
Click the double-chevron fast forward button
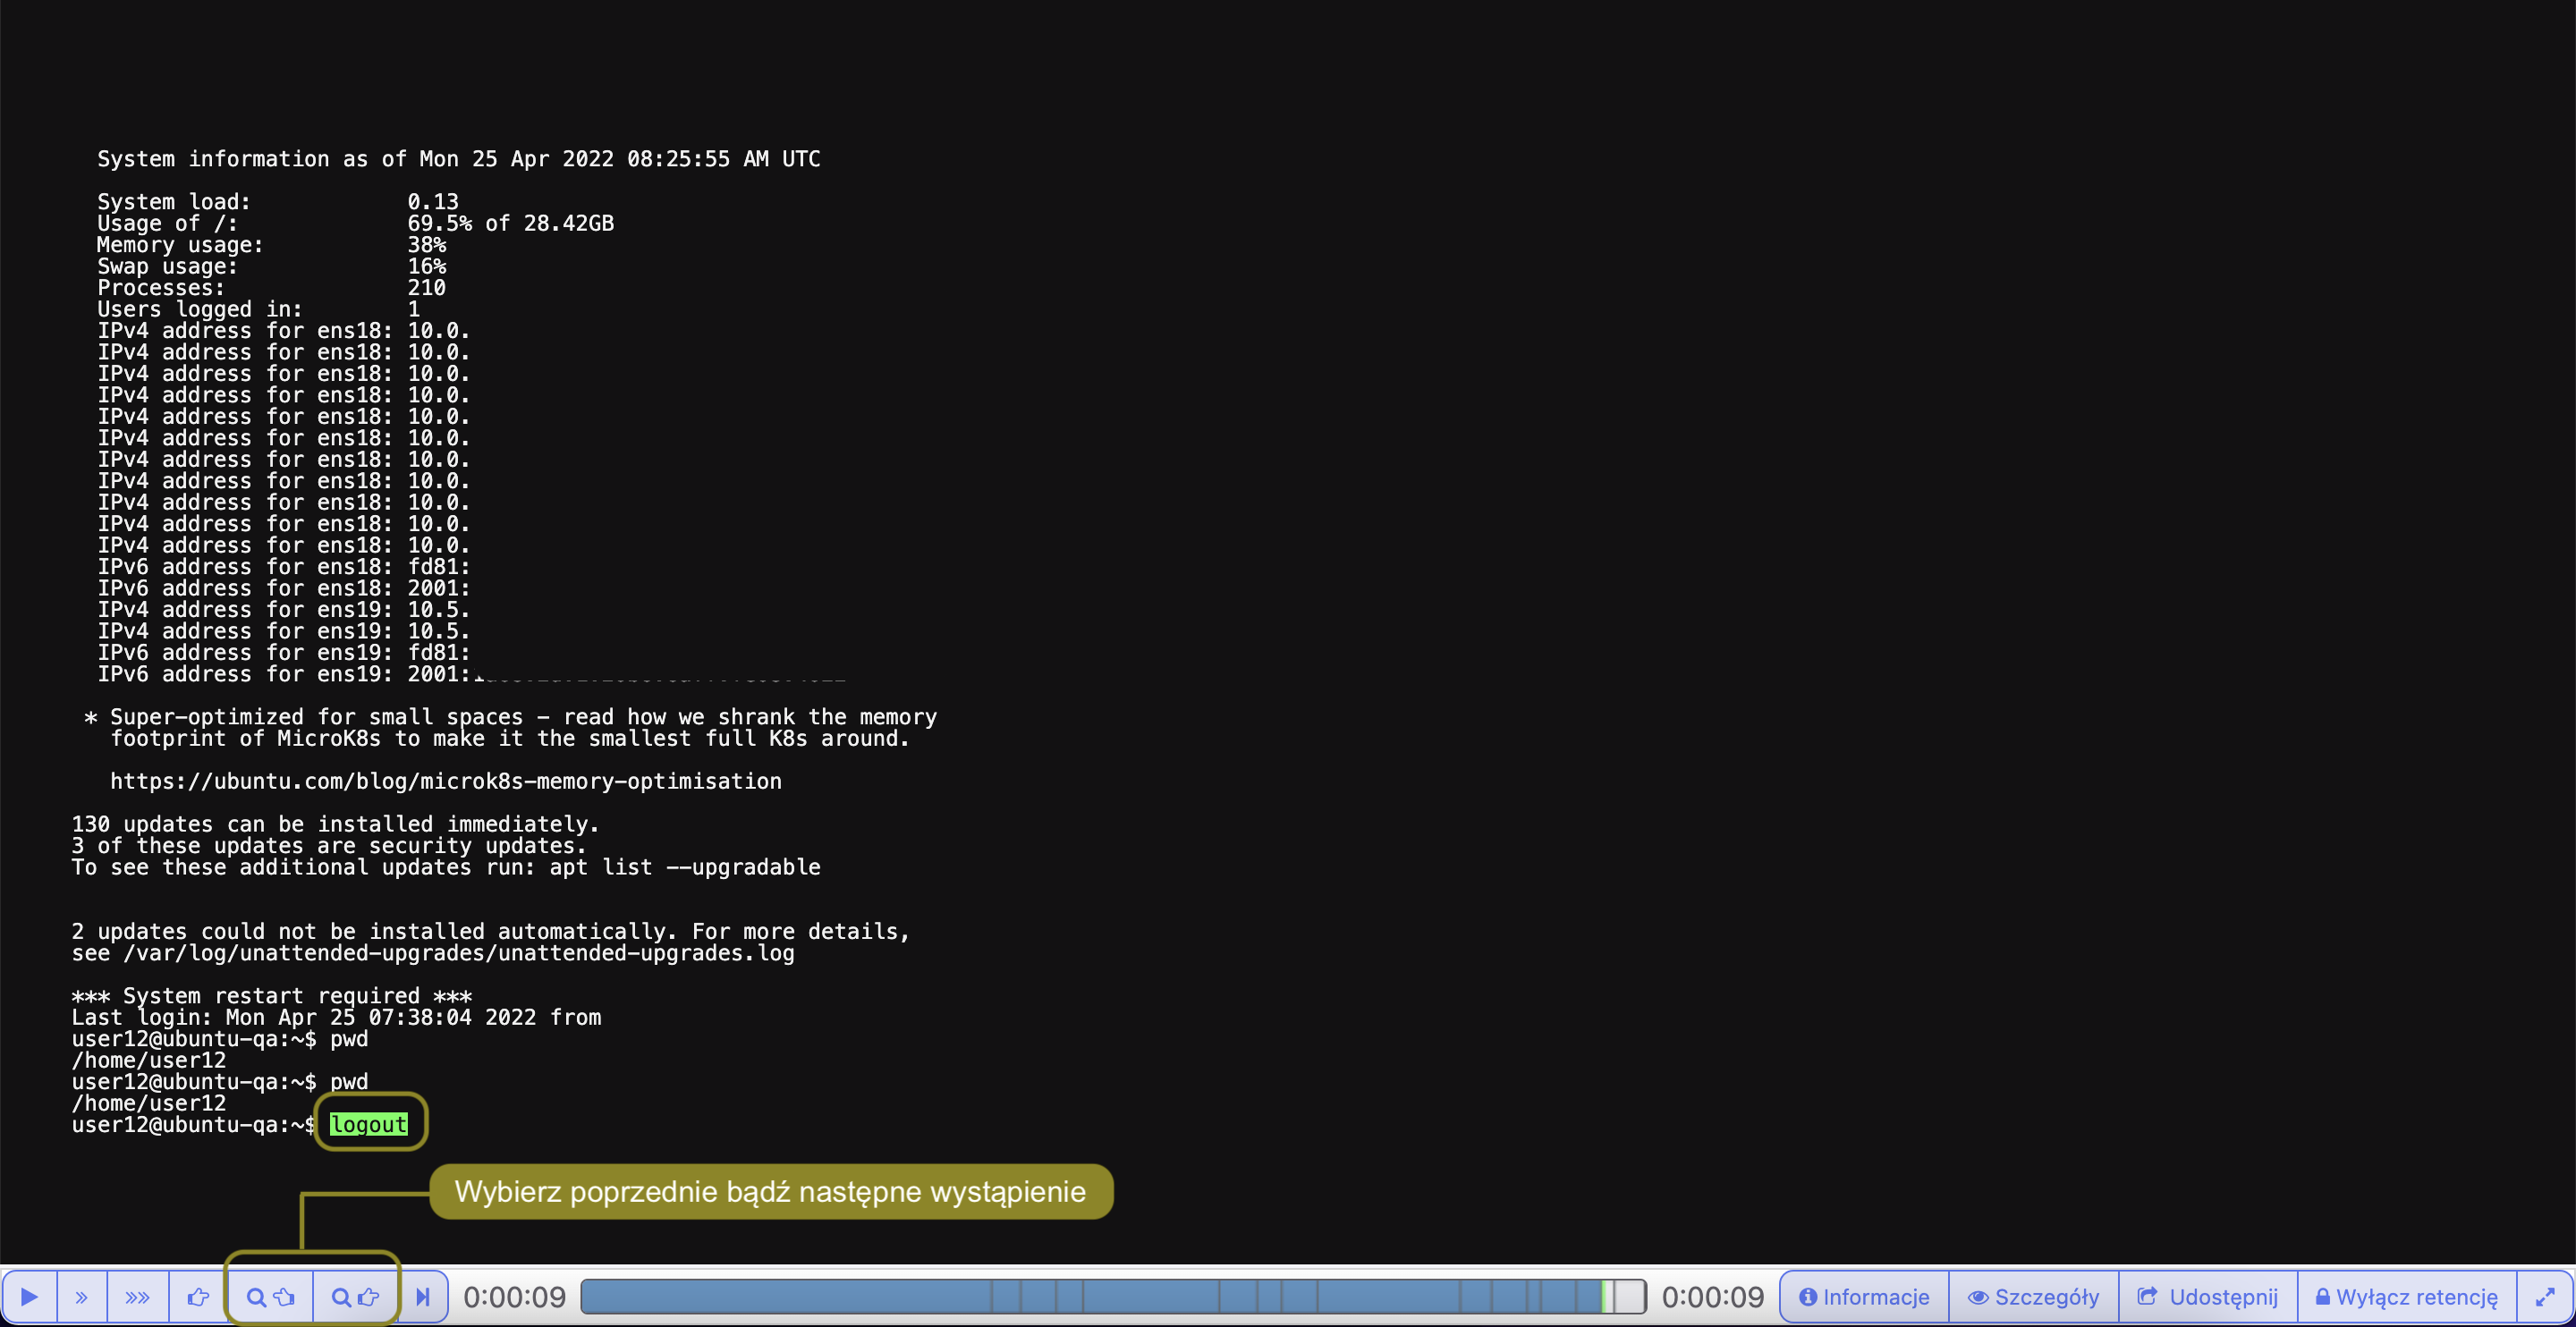coord(82,1297)
